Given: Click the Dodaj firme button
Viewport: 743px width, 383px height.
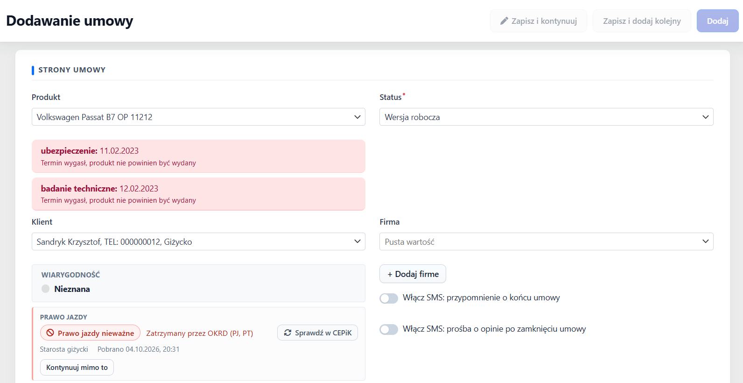Looking at the screenshot, I should click(x=413, y=274).
